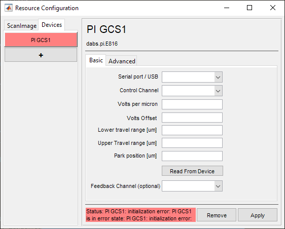285x229 pixels.
Task: Select the PI GCS1 entry in device list
Action: pyautogui.click(x=41, y=40)
